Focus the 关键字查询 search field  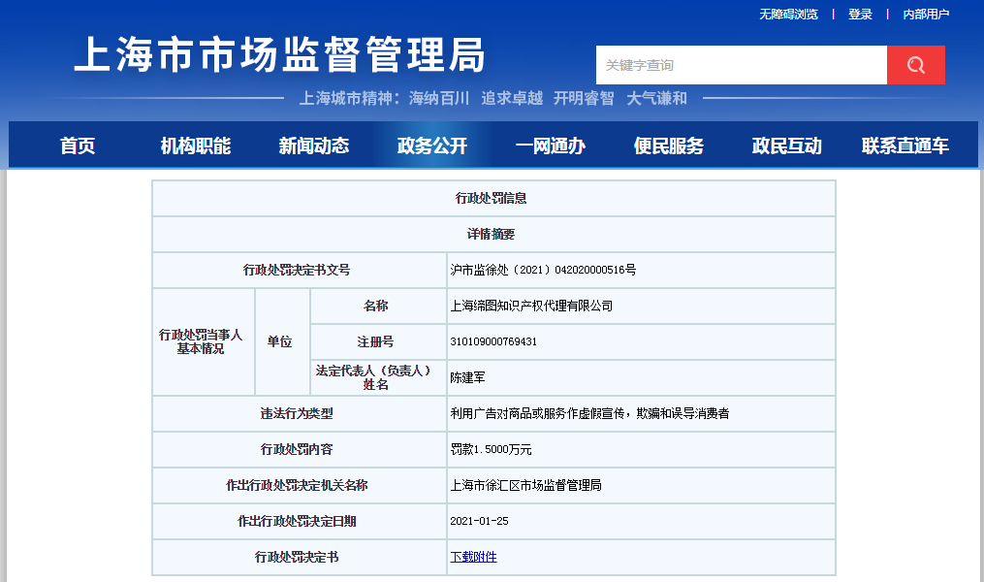click(x=741, y=65)
